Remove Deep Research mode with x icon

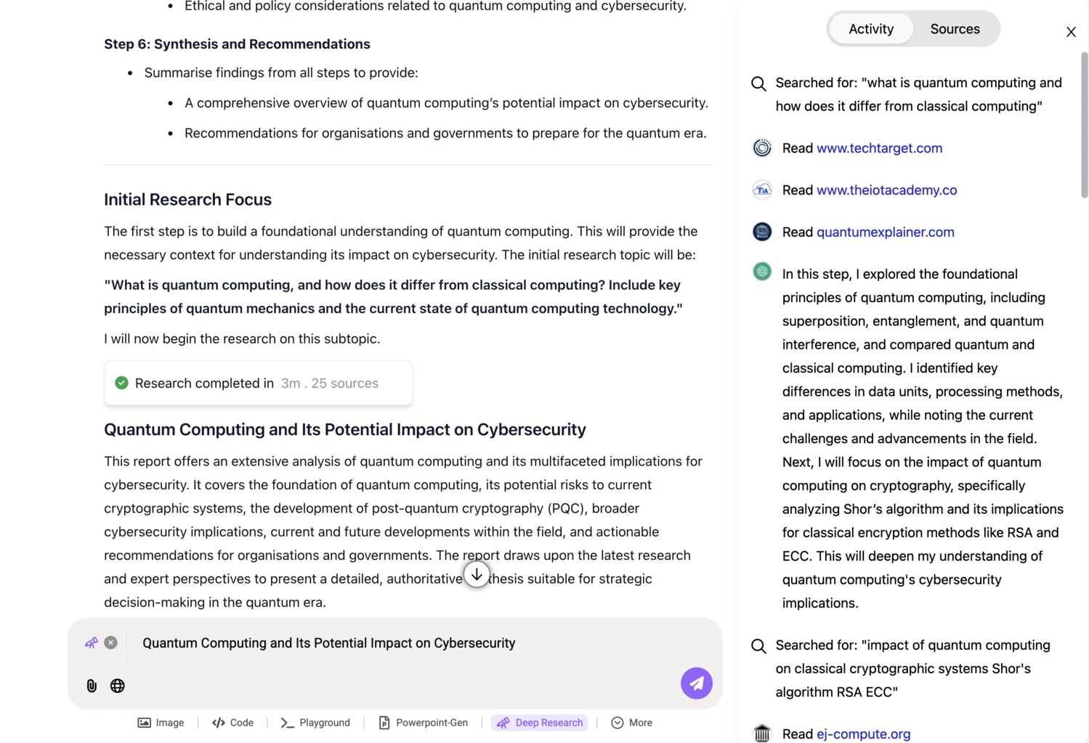click(110, 643)
